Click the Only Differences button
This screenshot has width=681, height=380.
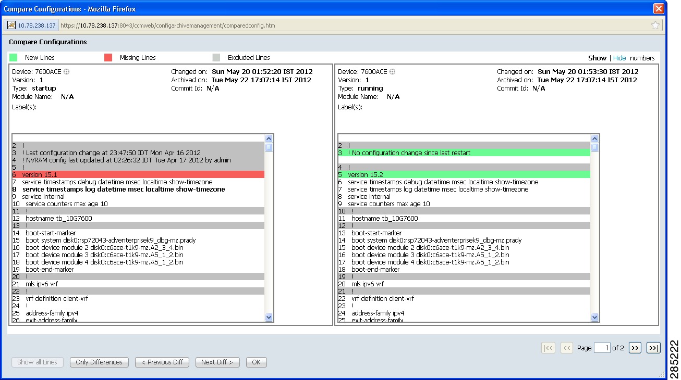point(99,362)
